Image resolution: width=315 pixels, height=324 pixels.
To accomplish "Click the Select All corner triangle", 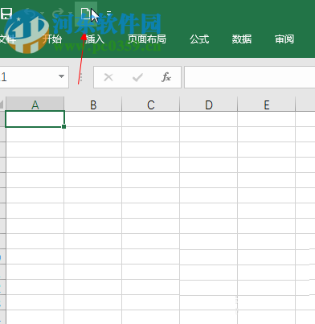I will coord(2,105).
